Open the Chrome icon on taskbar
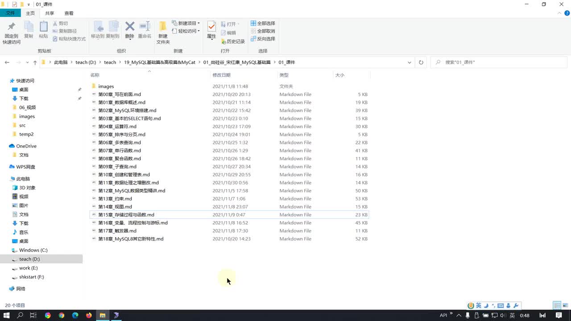The width and height of the screenshot is (571, 321). tap(62, 315)
